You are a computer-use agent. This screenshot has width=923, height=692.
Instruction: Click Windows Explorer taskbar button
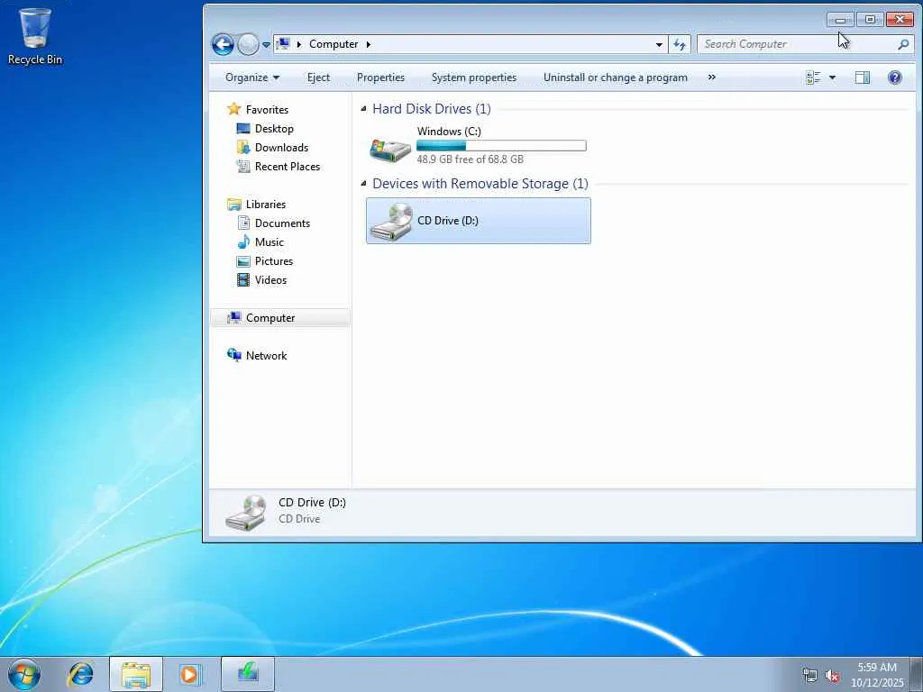point(136,674)
